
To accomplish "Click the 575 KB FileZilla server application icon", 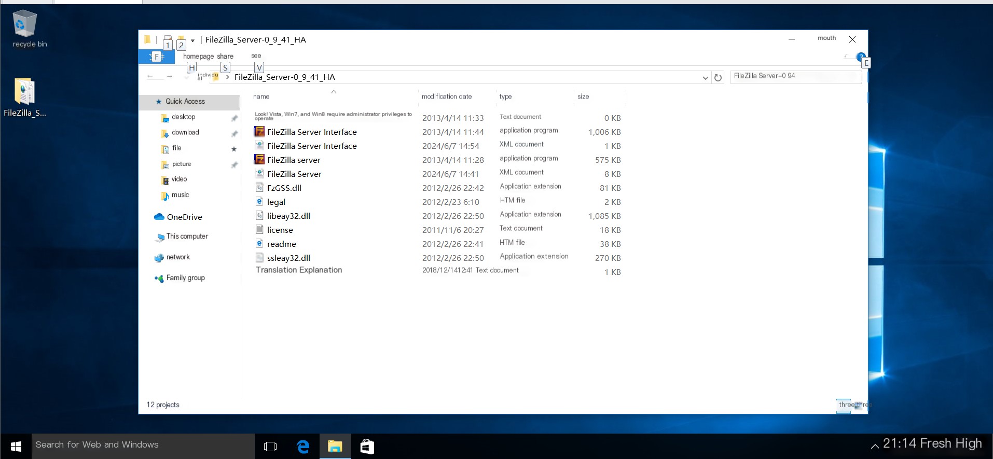I will pos(259,160).
